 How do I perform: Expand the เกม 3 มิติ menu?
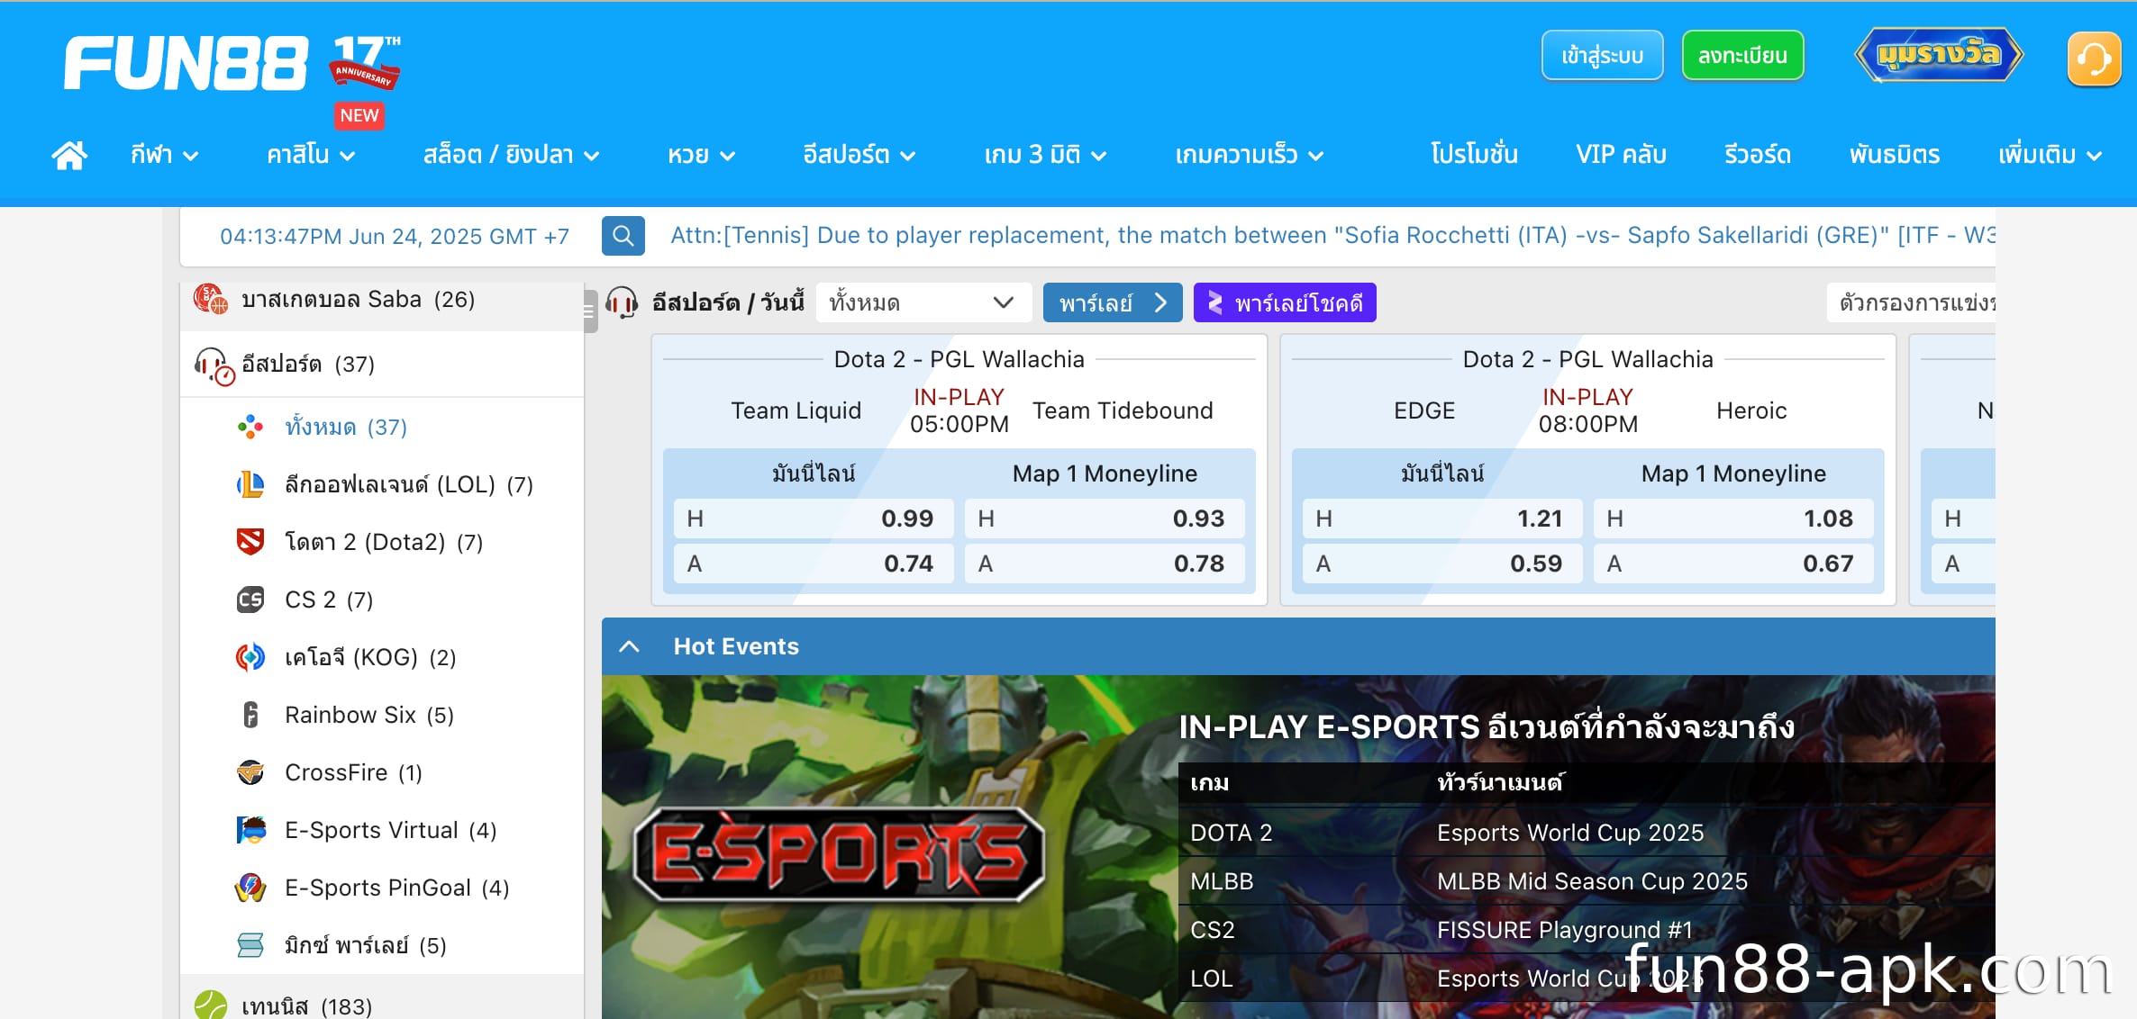1045,155
